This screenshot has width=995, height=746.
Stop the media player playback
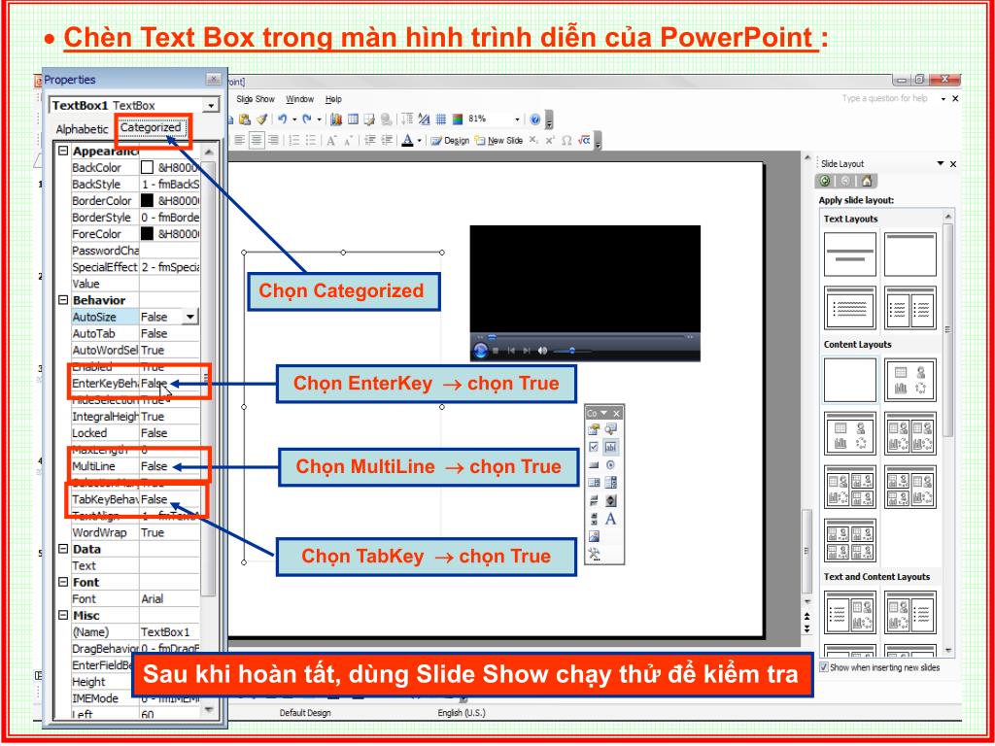497,350
